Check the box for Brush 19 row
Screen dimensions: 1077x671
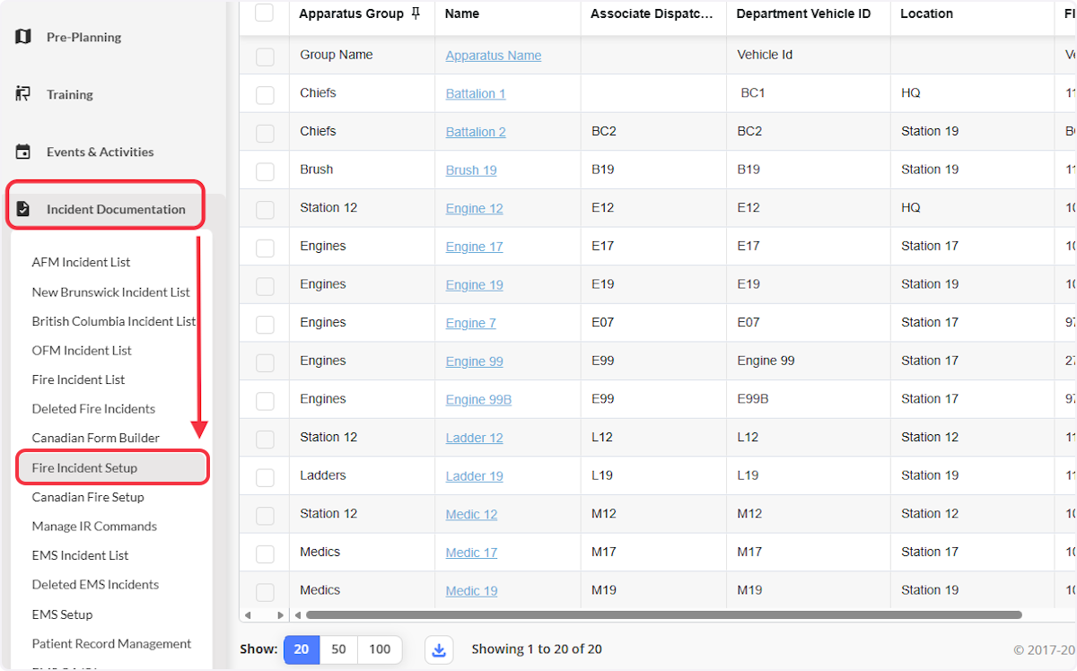(264, 171)
